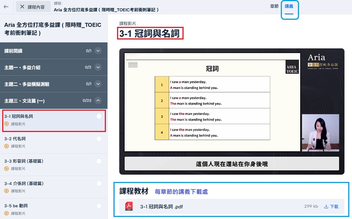Click the ARIA TOEIC logo in slide
Image resolution: width=352 pixels, height=219 pixels.
[292, 67]
